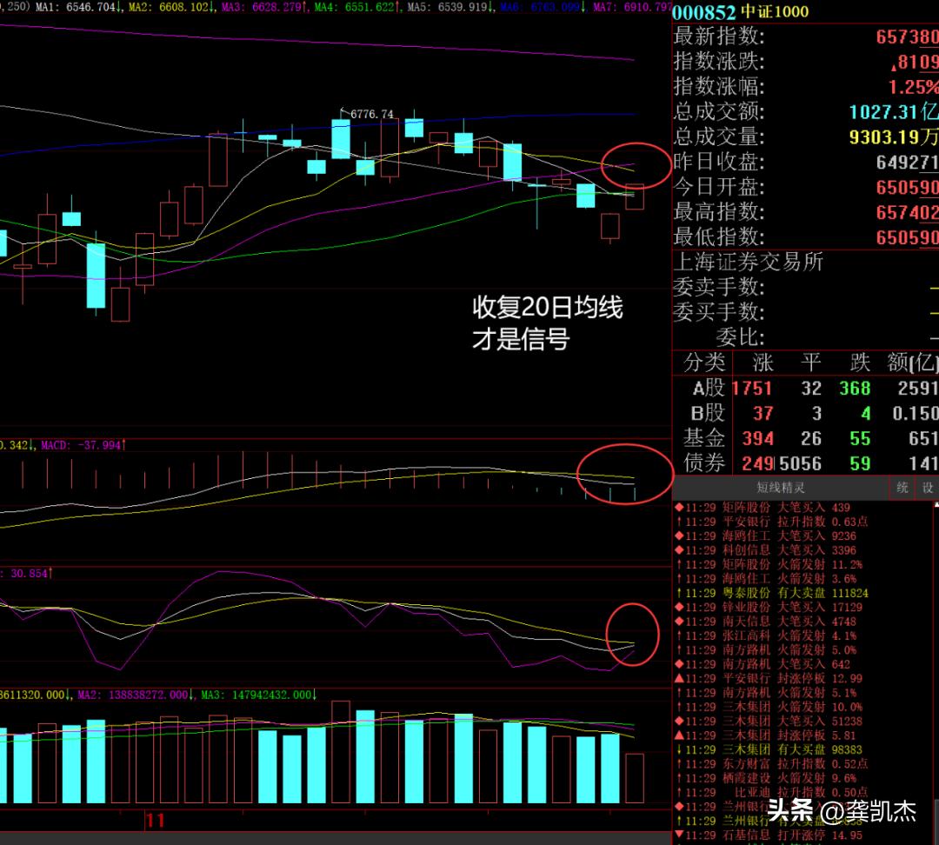The width and height of the screenshot is (939, 845).
Task: Click the 最新指数 value 657380
Action: click(x=907, y=37)
